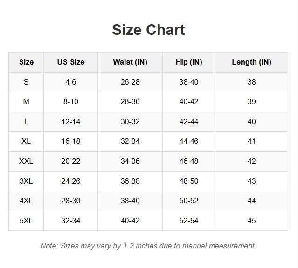Screen dimensions: 298x268
Task: Select waist 30-32 cell
Action: 130,121
